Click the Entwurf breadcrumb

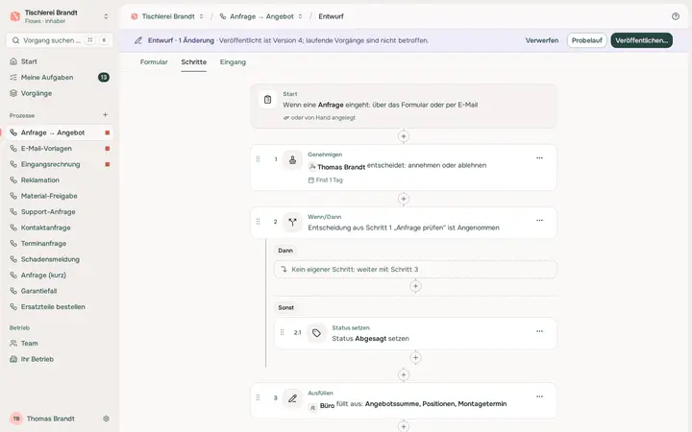click(x=331, y=16)
